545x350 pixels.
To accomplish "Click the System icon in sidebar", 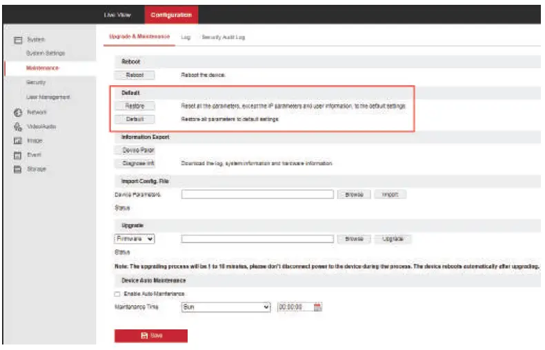I will (18, 40).
